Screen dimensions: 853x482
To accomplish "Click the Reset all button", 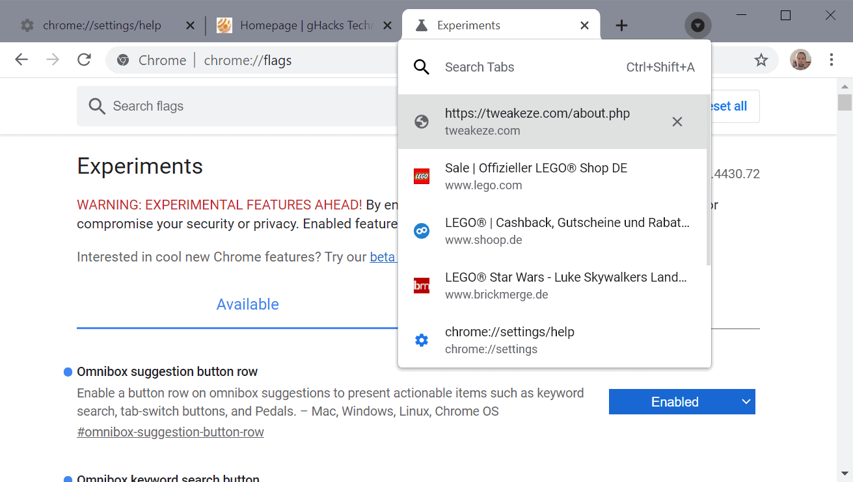I will [735, 106].
